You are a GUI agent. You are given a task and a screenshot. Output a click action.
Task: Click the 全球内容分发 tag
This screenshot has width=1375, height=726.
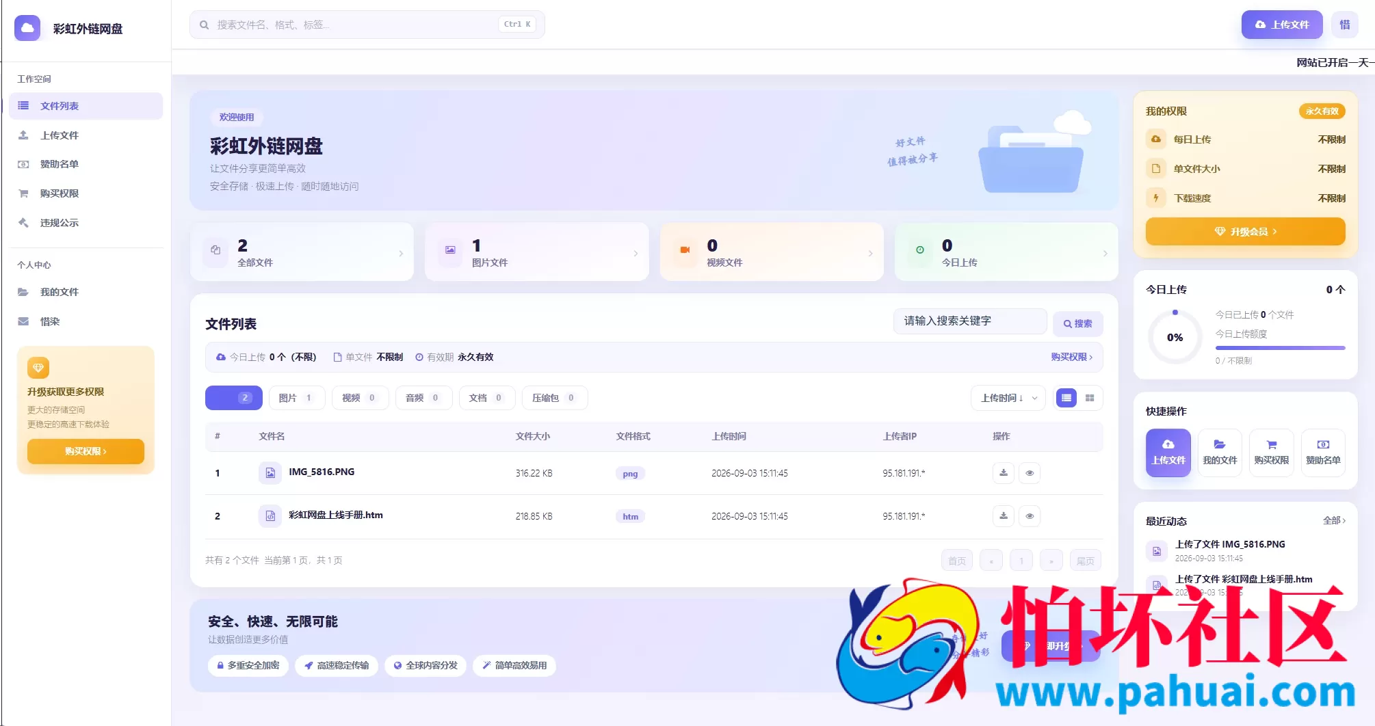(425, 666)
